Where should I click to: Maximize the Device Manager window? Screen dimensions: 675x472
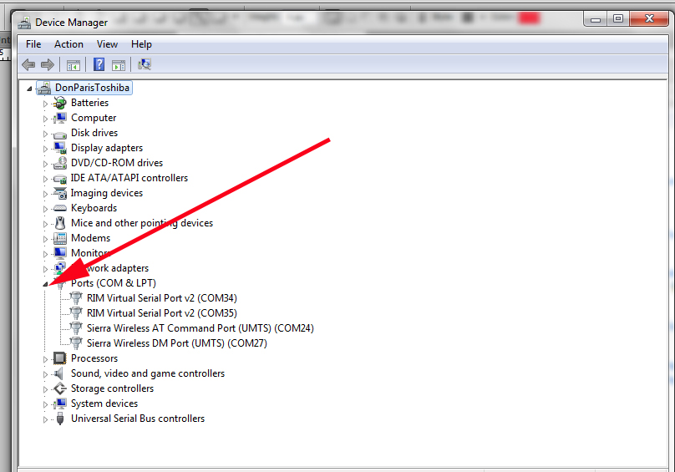click(618, 18)
